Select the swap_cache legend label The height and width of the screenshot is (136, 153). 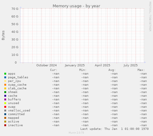point(17,85)
